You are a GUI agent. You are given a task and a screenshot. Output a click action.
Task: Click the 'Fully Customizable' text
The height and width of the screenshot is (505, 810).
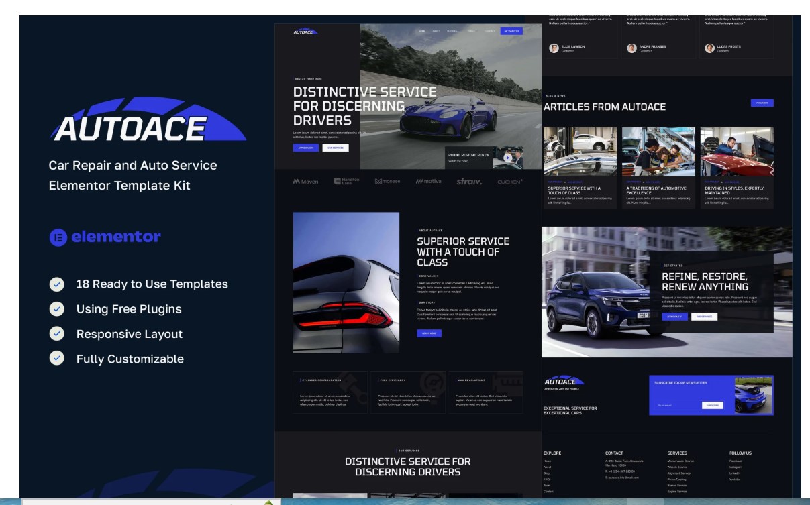[130, 359]
